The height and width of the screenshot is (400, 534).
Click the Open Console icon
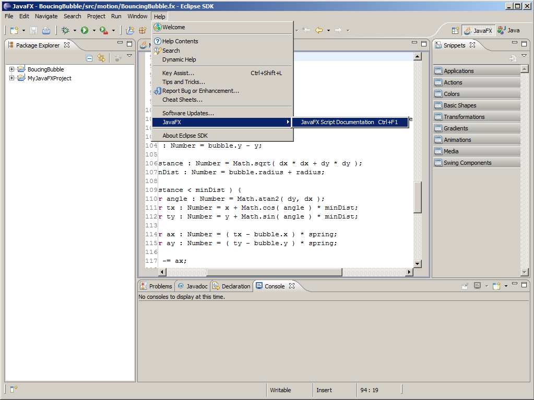(x=496, y=286)
